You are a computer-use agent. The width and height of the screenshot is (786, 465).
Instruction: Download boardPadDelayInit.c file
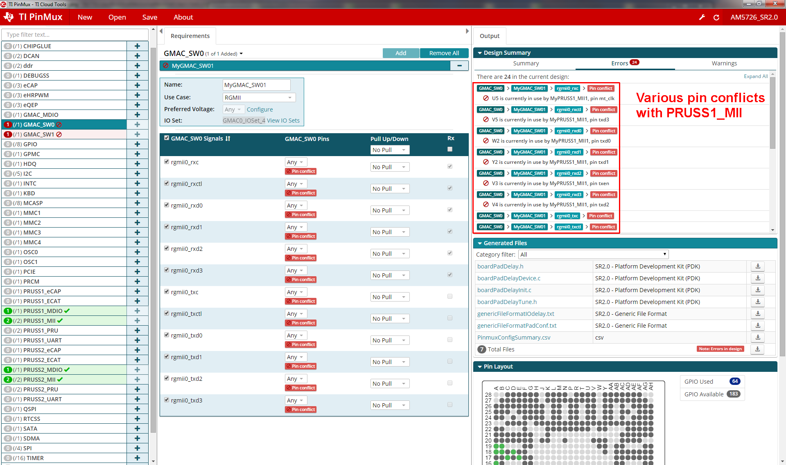pyautogui.click(x=757, y=290)
